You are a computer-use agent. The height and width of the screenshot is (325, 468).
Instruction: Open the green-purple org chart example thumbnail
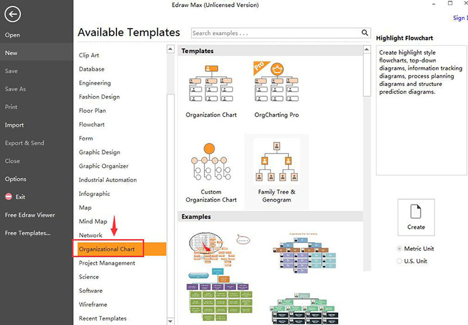tap(220, 293)
